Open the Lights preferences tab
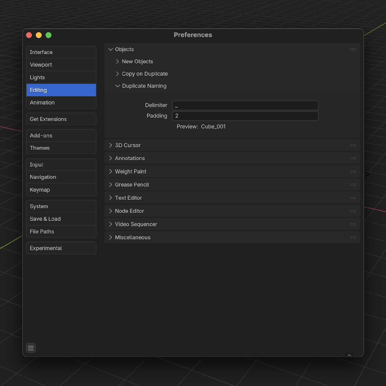 [x=61, y=77]
